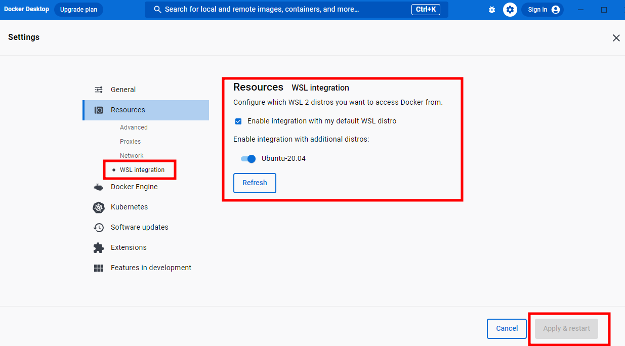This screenshot has width=625, height=346.
Task: Uncheck default WSL distro integration checkbox
Action: tap(238, 121)
